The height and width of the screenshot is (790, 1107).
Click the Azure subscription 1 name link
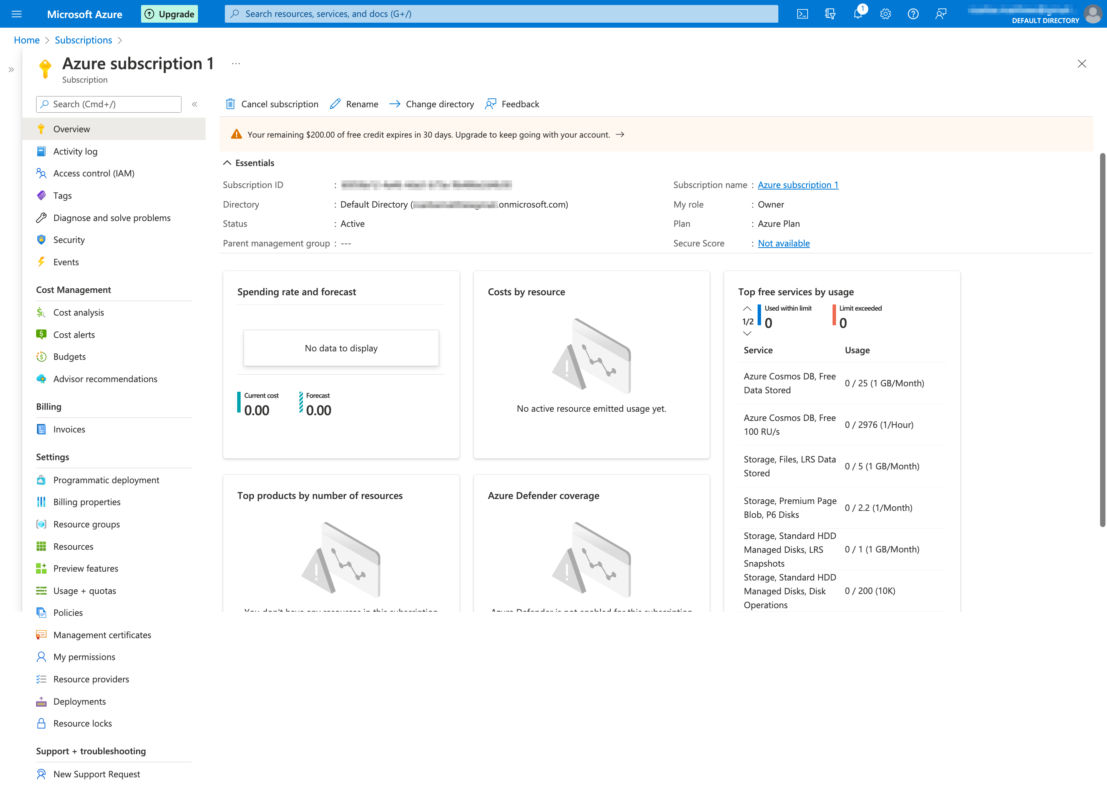pos(798,185)
